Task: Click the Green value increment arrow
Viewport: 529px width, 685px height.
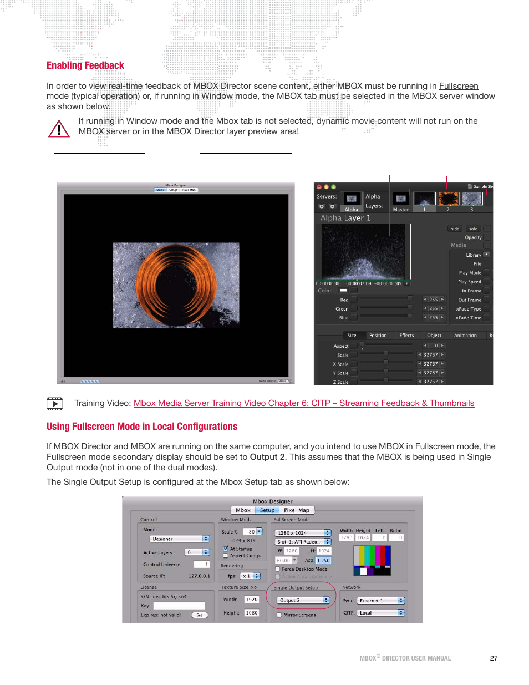Action: pos(442,308)
